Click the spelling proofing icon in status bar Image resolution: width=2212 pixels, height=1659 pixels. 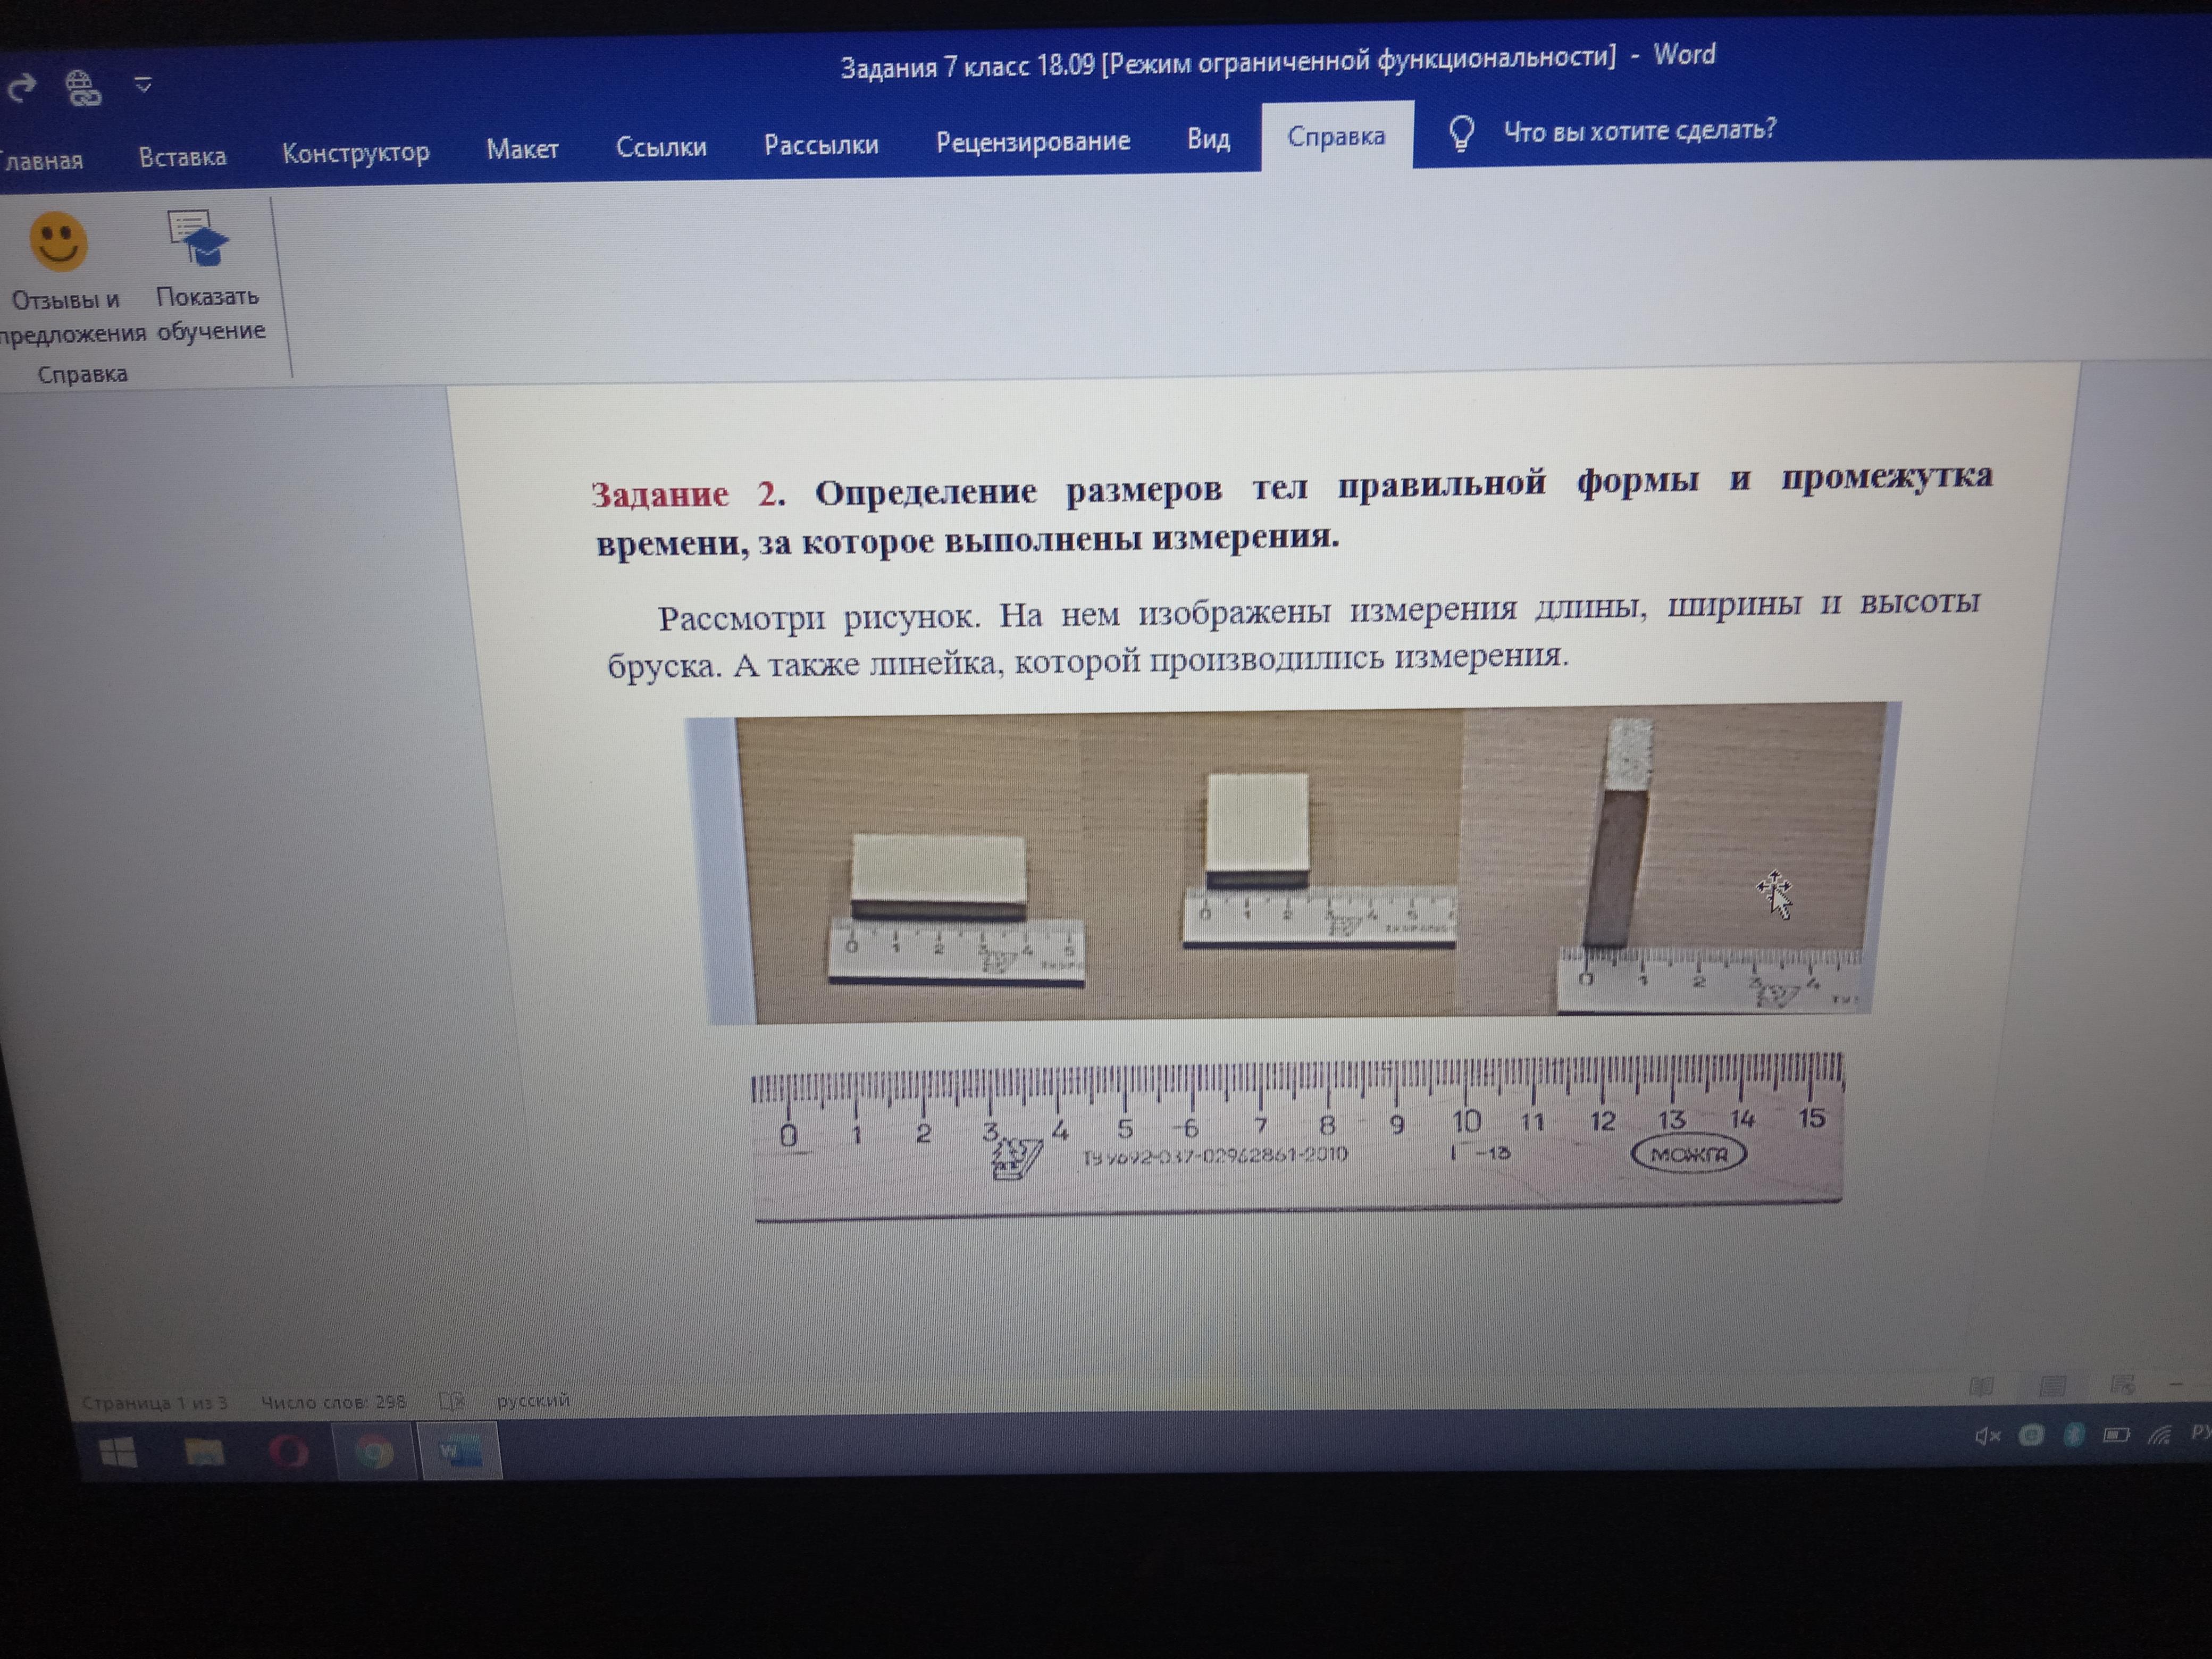[x=452, y=1401]
